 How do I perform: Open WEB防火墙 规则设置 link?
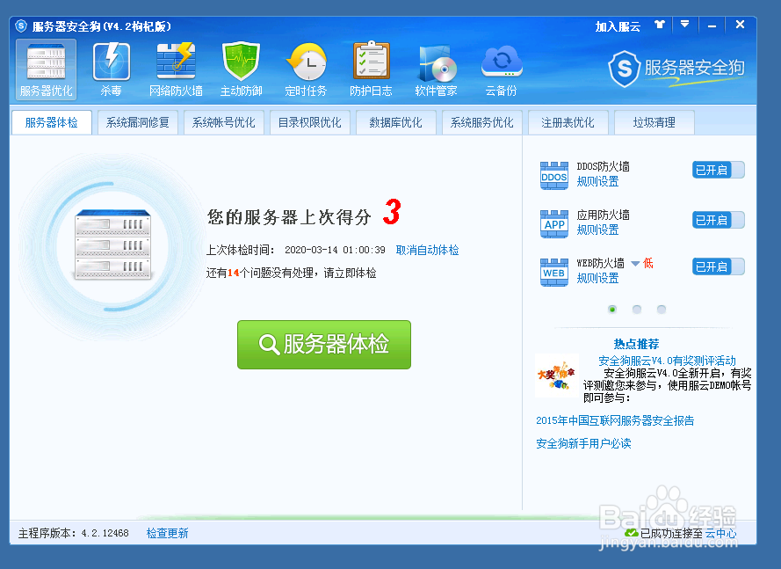tap(597, 278)
